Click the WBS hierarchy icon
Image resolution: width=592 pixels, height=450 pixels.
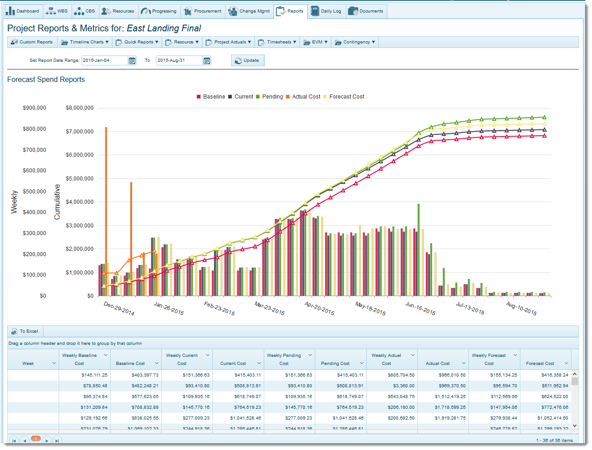[51, 11]
